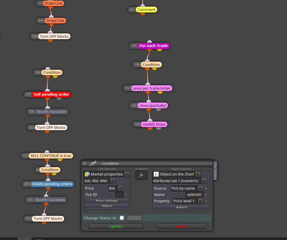Open the Variables side tab
The height and width of the screenshot is (240, 287).
[x=215, y=171]
